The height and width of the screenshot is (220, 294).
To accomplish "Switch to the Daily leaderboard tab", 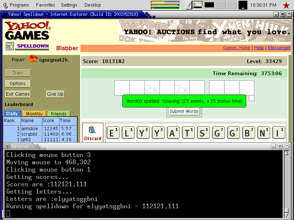I will click(x=12, y=113).
